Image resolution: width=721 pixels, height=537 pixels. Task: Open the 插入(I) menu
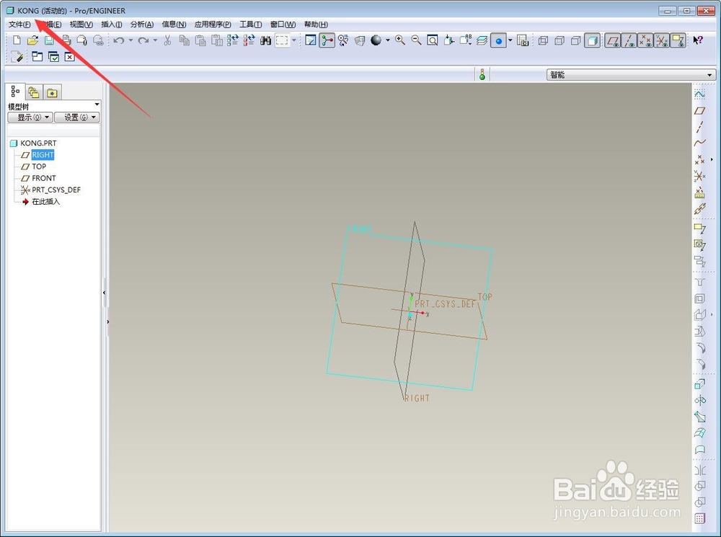pos(112,25)
